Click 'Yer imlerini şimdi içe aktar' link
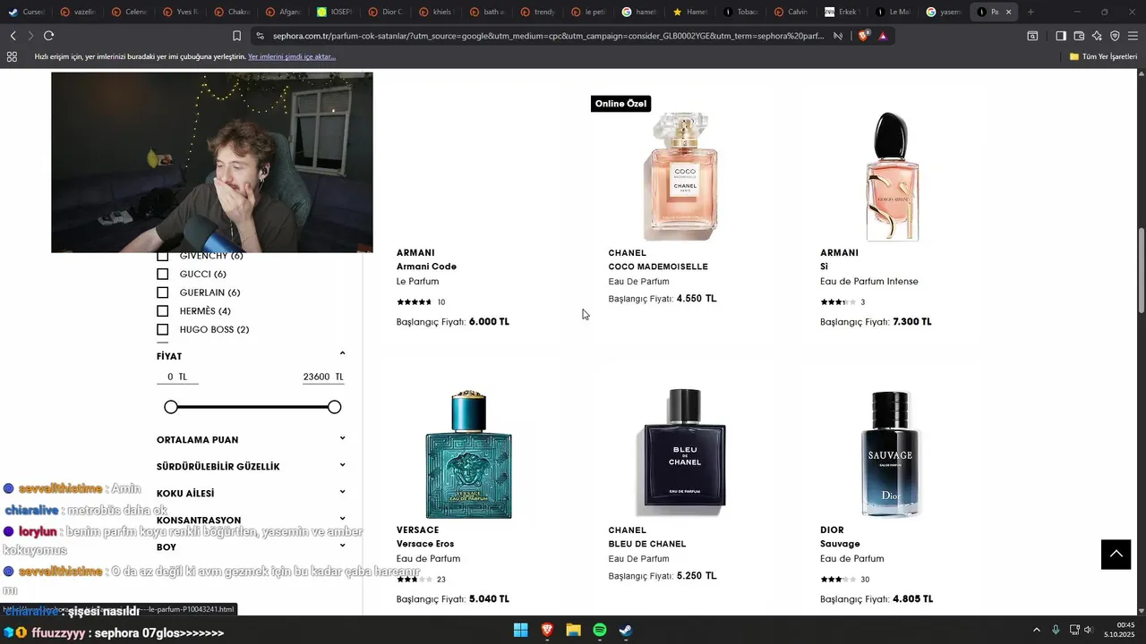 tap(292, 56)
